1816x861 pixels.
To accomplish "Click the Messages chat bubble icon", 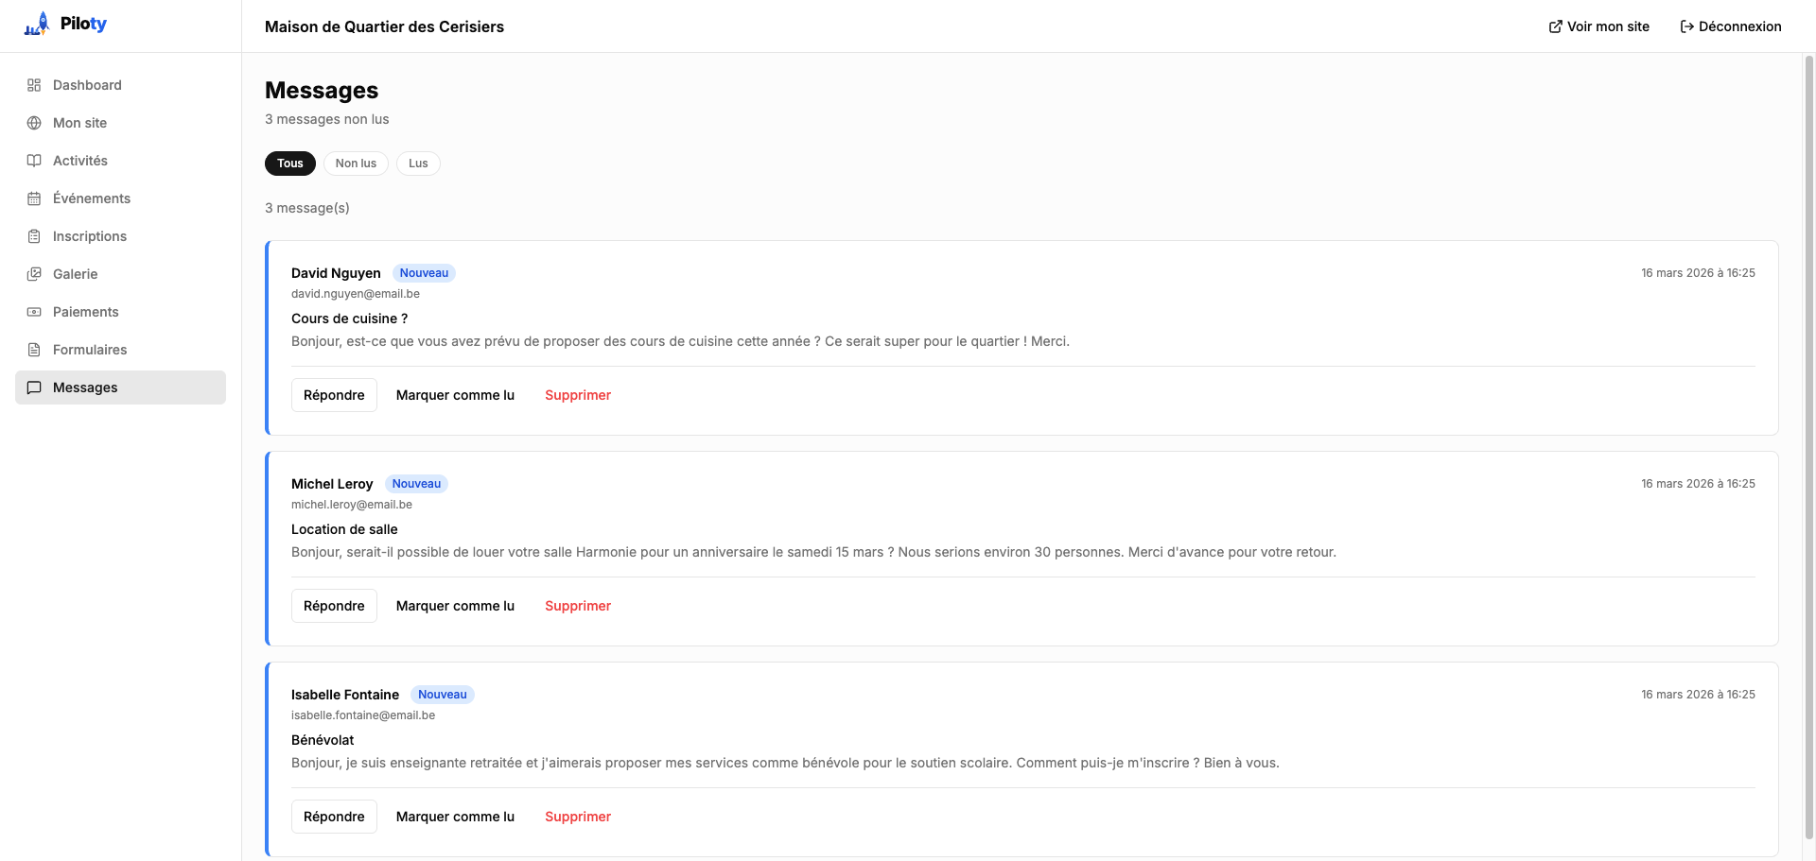I will click(x=34, y=387).
